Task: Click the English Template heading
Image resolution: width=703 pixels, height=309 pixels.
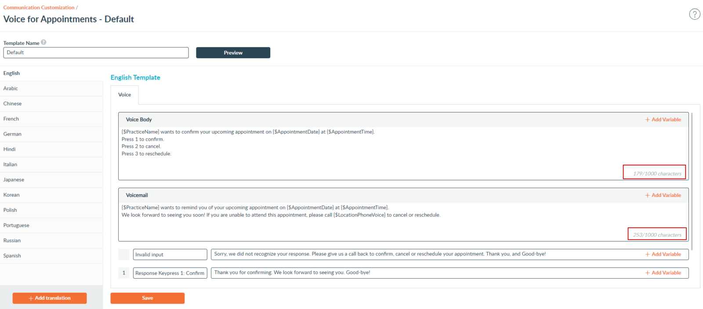Action: click(x=135, y=77)
